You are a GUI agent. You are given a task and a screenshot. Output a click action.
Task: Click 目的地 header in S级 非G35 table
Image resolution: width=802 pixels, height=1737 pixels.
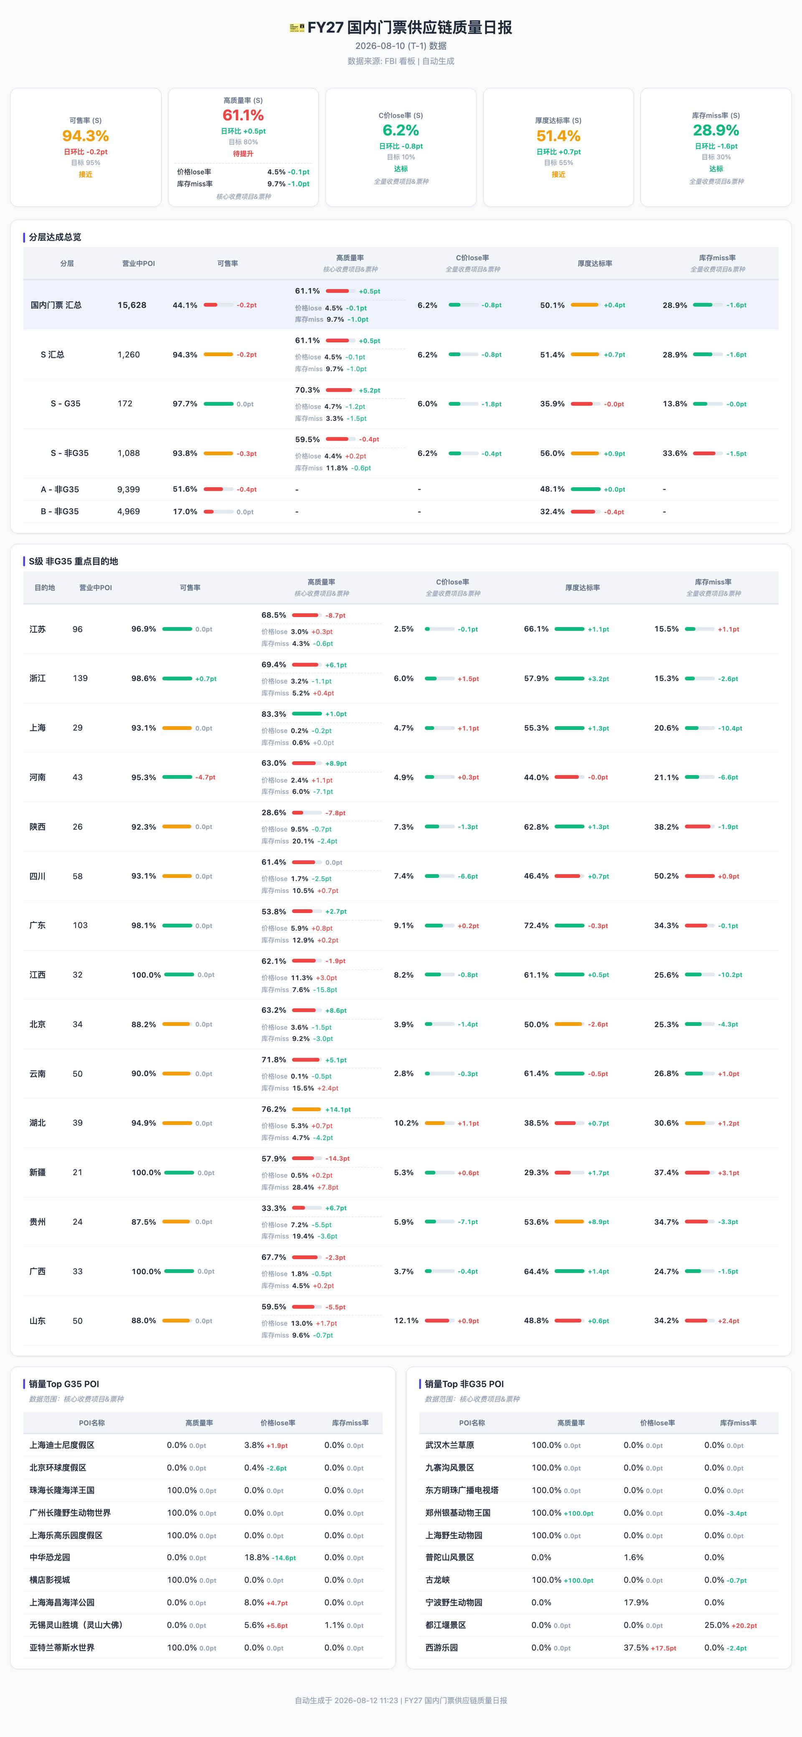[44, 588]
